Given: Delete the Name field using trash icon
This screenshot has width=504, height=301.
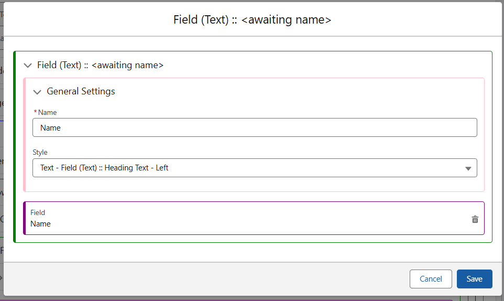Looking at the screenshot, I should (475, 219).
